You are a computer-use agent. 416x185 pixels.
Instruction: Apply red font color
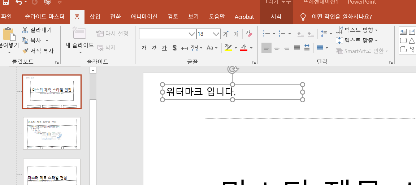click(243, 47)
